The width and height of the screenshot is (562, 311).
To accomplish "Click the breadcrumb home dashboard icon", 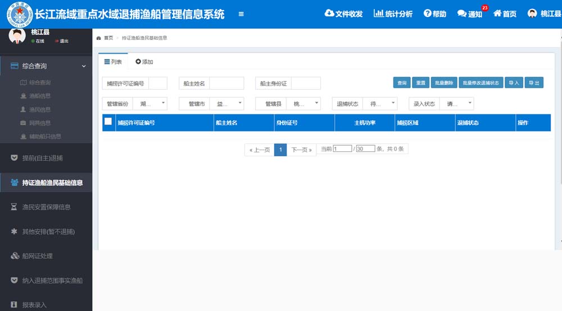I will (x=98, y=38).
